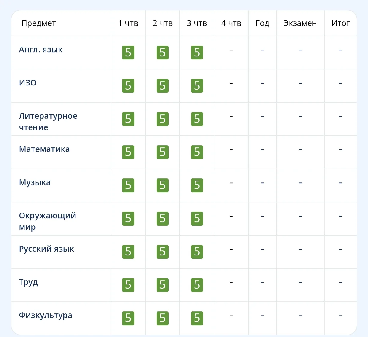Open the ИЗО grade for 3 чтв
Viewport: 368px width, 337px height.
point(197,86)
